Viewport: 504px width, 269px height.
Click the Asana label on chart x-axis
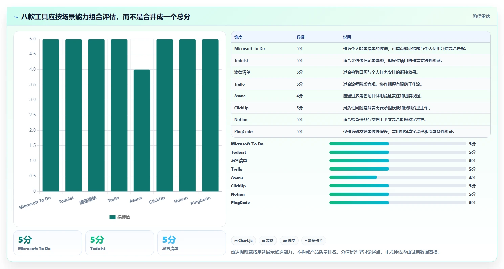[x=136, y=200]
